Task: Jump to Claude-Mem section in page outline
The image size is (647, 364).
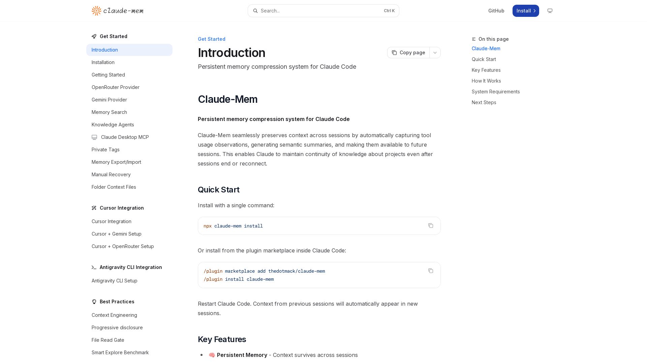Action: (x=486, y=49)
